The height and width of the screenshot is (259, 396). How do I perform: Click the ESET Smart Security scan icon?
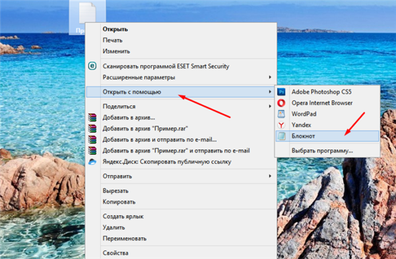tap(92, 66)
